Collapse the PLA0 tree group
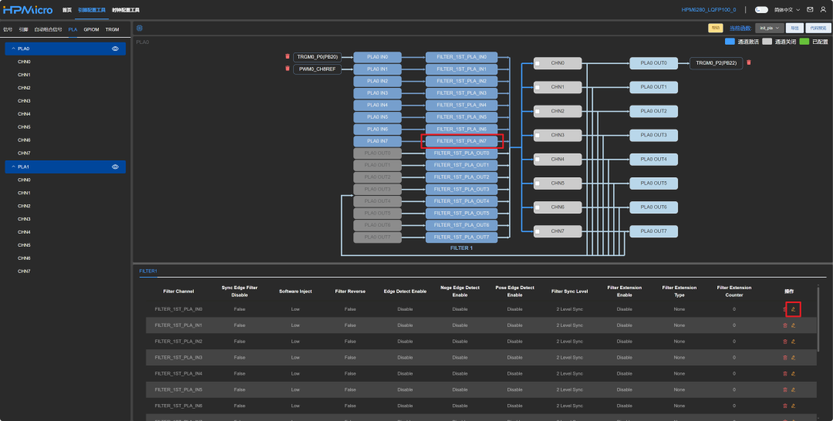Image resolution: width=833 pixels, height=421 pixels. pyautogui.click(x=12, y=49)
